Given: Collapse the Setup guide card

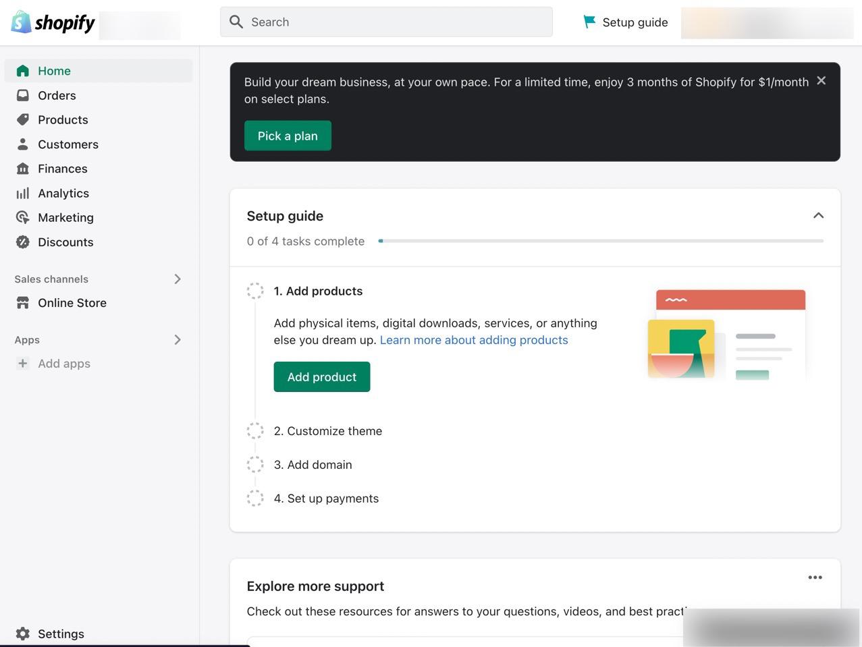Looking at the screenshot, I should pos(818,216).
